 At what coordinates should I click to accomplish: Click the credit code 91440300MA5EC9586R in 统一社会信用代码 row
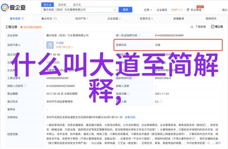(169, 35)
